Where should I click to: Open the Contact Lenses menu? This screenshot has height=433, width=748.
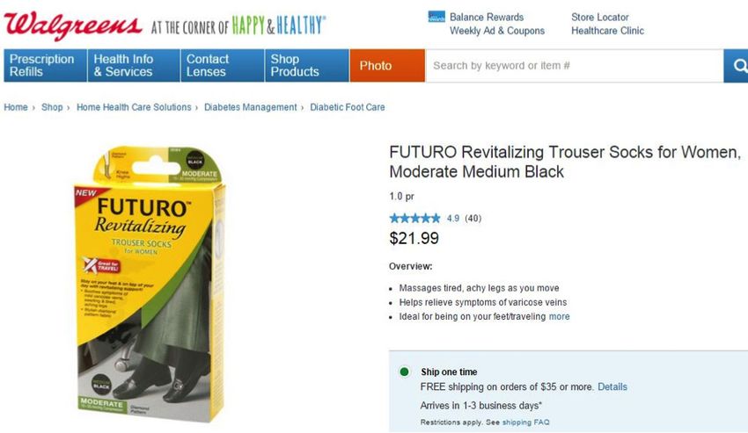tap(223, 66)
